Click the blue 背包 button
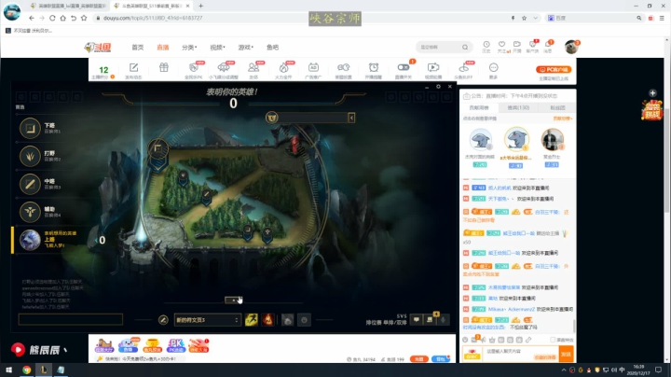671x377 pixels. [x=440, y=359]
